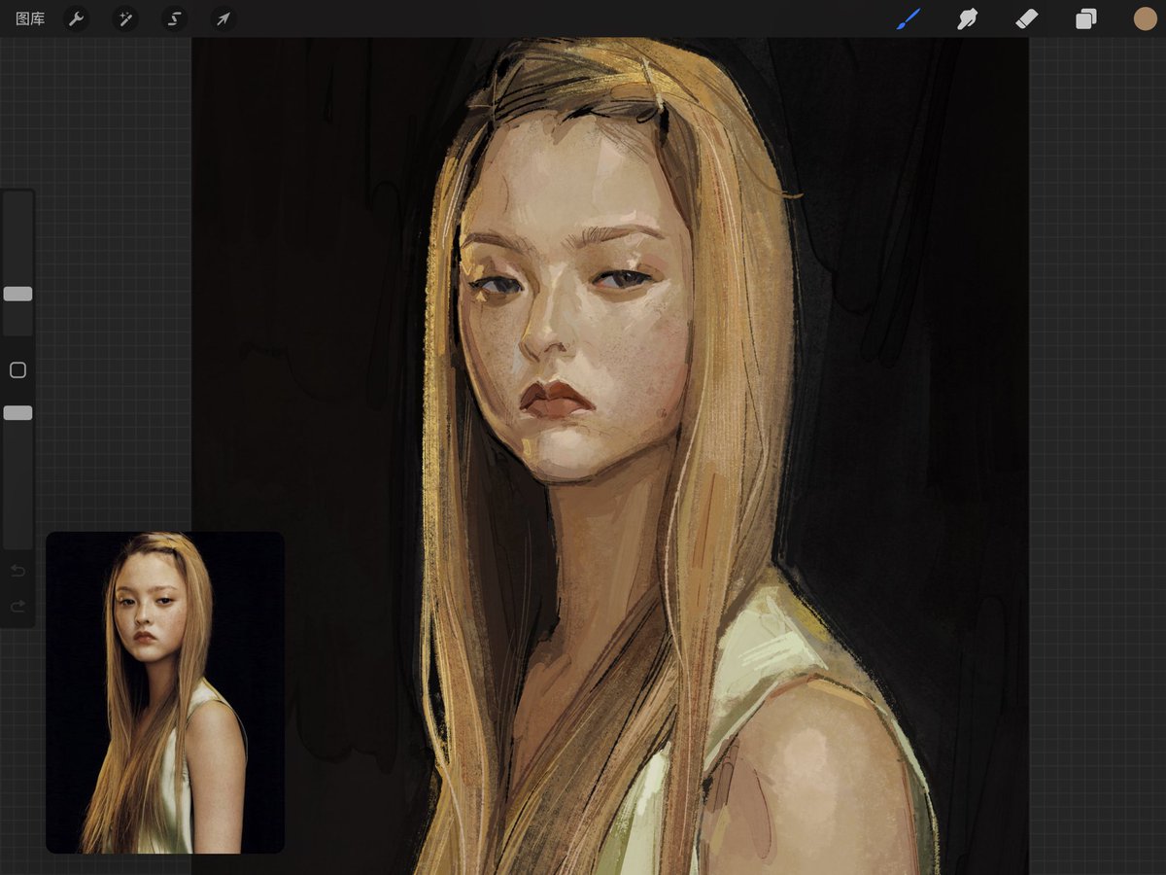Switch to the Eraser tool

pyautogui.click(x=1026, y=18)
